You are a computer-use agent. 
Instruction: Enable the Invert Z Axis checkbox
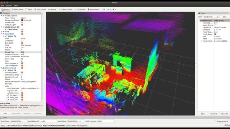[x=215, y=25]
